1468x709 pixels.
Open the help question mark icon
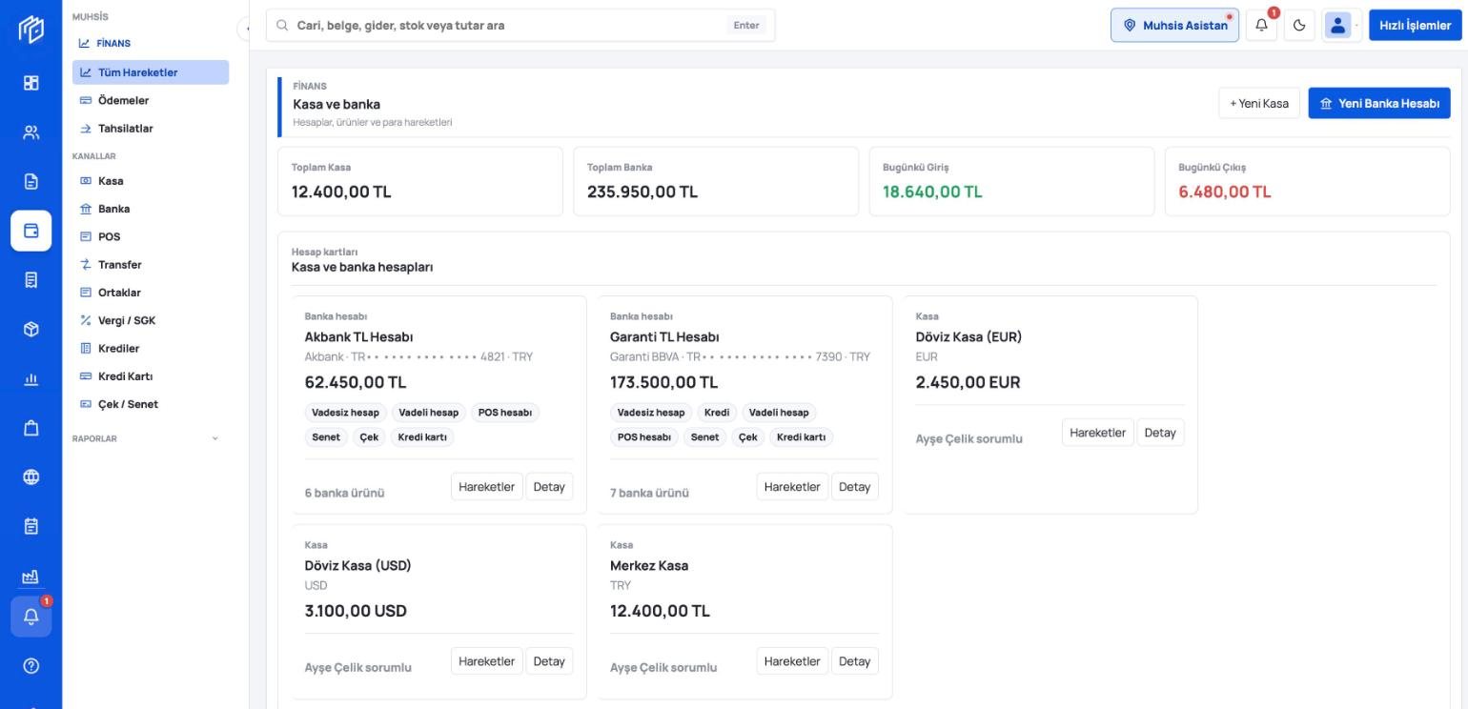[x=31, y=666]
